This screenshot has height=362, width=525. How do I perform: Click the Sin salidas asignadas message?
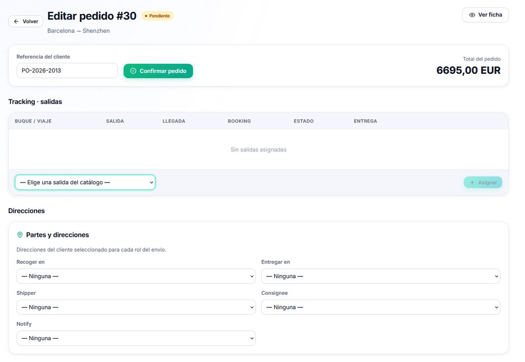(x=259, y=150)
